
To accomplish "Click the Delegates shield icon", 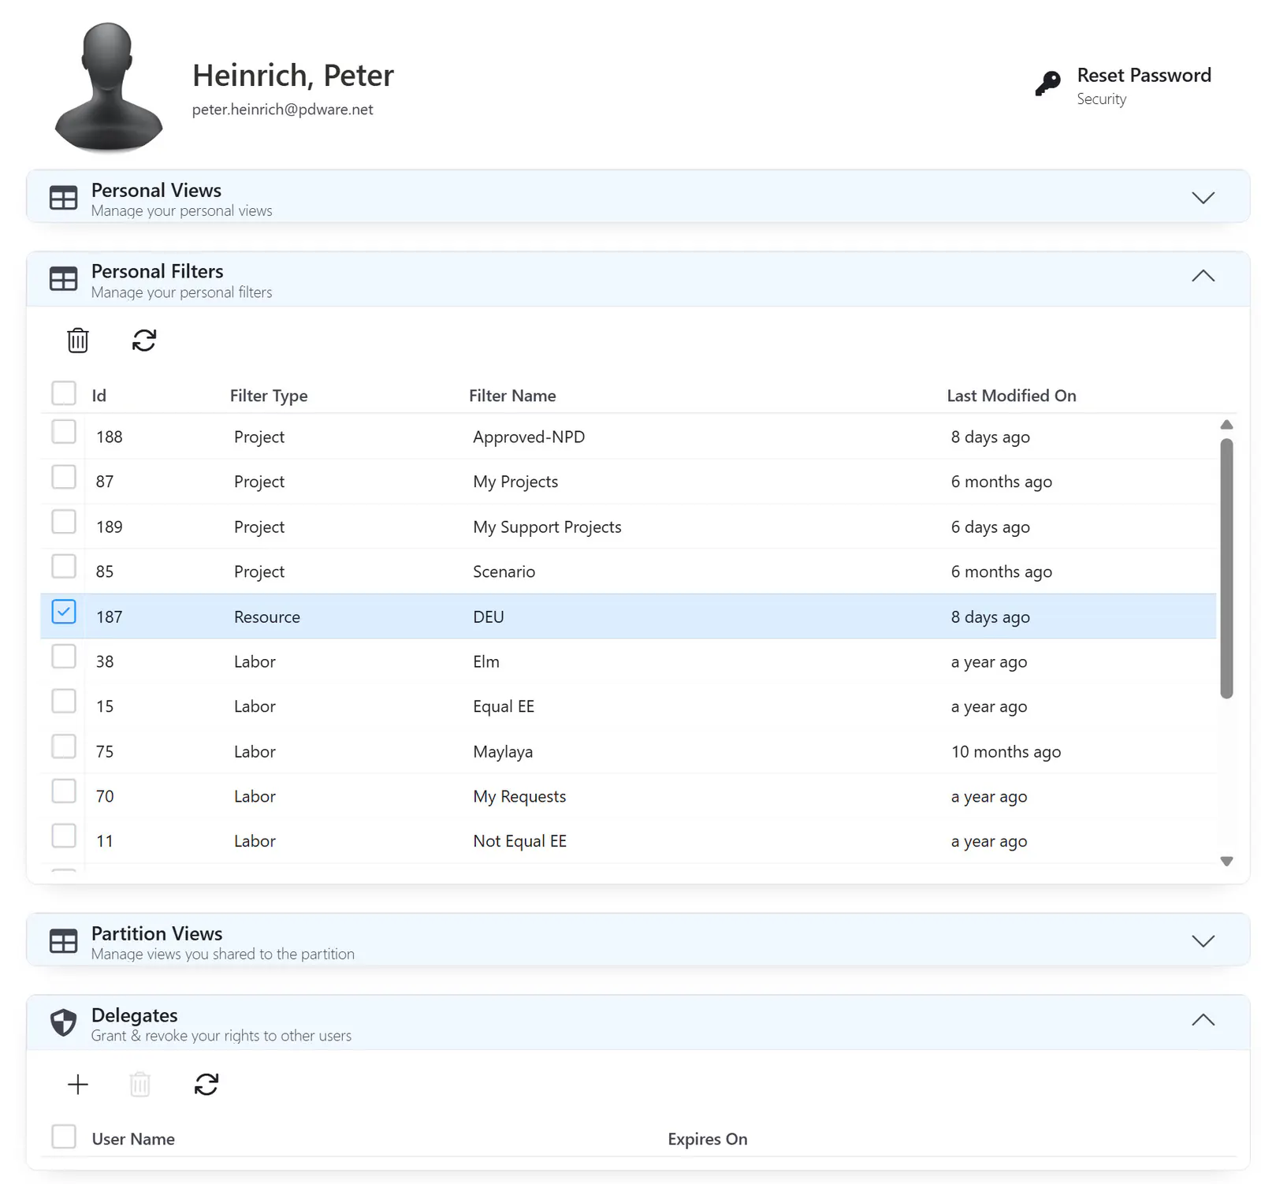I will [63, 1022].
